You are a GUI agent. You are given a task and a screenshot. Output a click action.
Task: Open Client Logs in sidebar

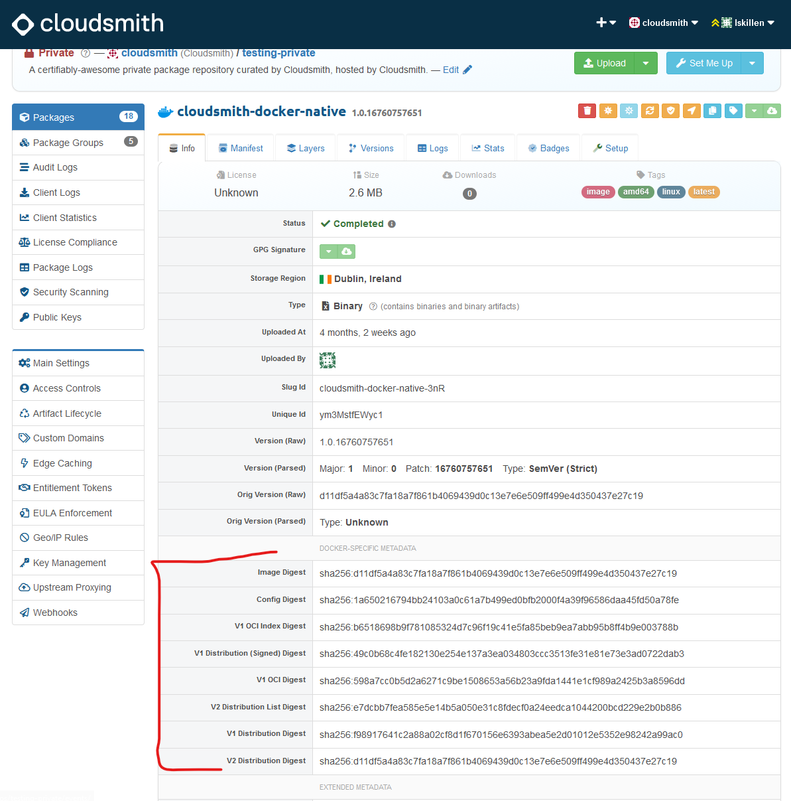pyautogui.click(x=78, y=192)
